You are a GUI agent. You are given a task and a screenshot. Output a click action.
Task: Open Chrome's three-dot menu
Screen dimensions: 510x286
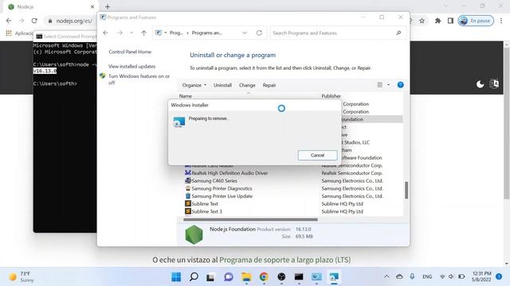tap(501, 21)
